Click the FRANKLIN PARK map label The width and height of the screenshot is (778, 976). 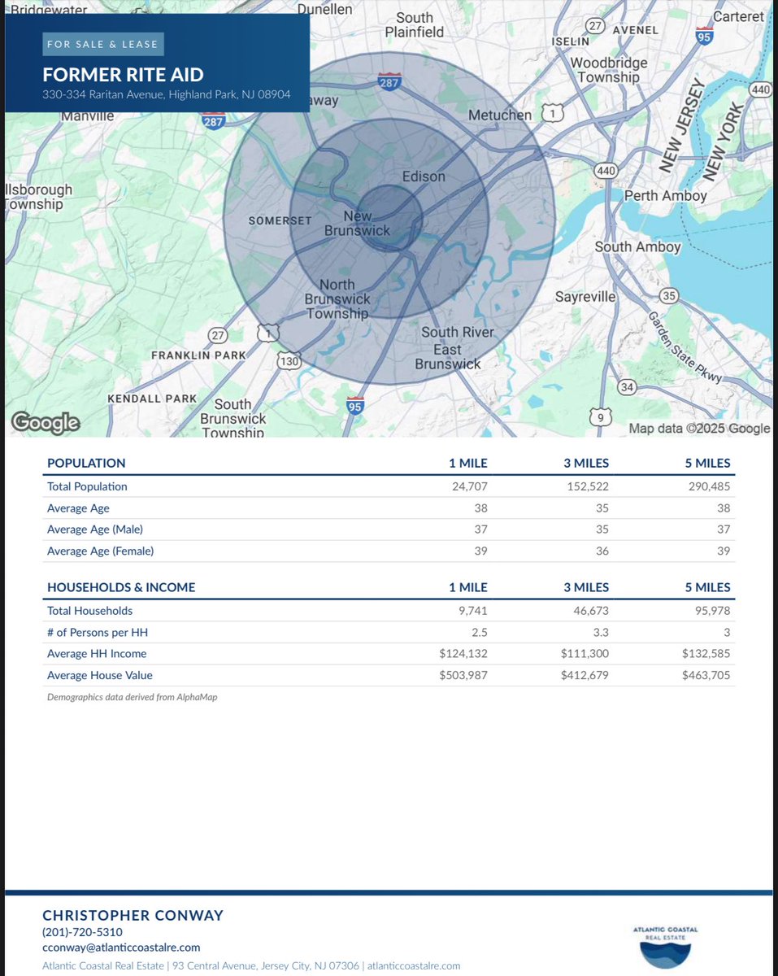(198, 355)
